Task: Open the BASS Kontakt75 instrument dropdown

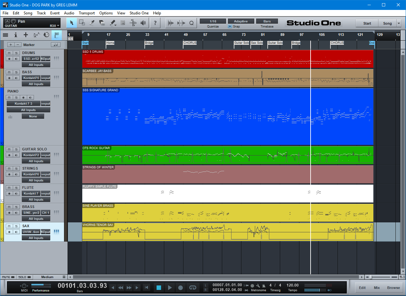Action: click(x=31, y=78)
